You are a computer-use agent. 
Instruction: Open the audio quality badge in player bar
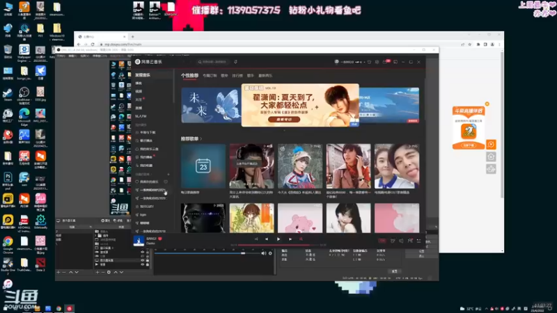pos(382,241)
